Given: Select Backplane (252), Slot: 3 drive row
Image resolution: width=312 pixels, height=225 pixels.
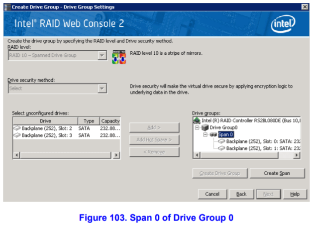Looking at the screenshot, I should tap(67, 135).
